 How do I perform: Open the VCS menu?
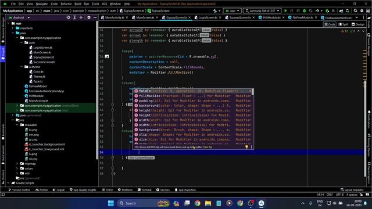click(104, 4)
